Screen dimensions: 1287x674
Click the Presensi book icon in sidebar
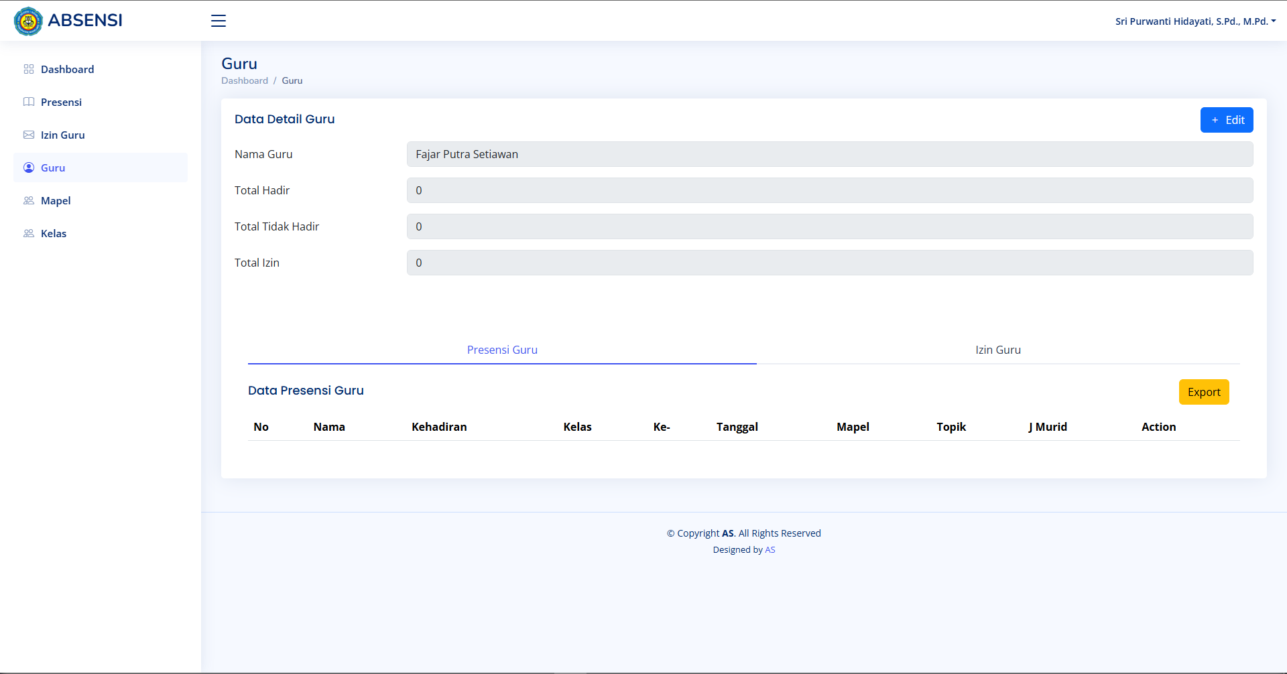point(29,102)
